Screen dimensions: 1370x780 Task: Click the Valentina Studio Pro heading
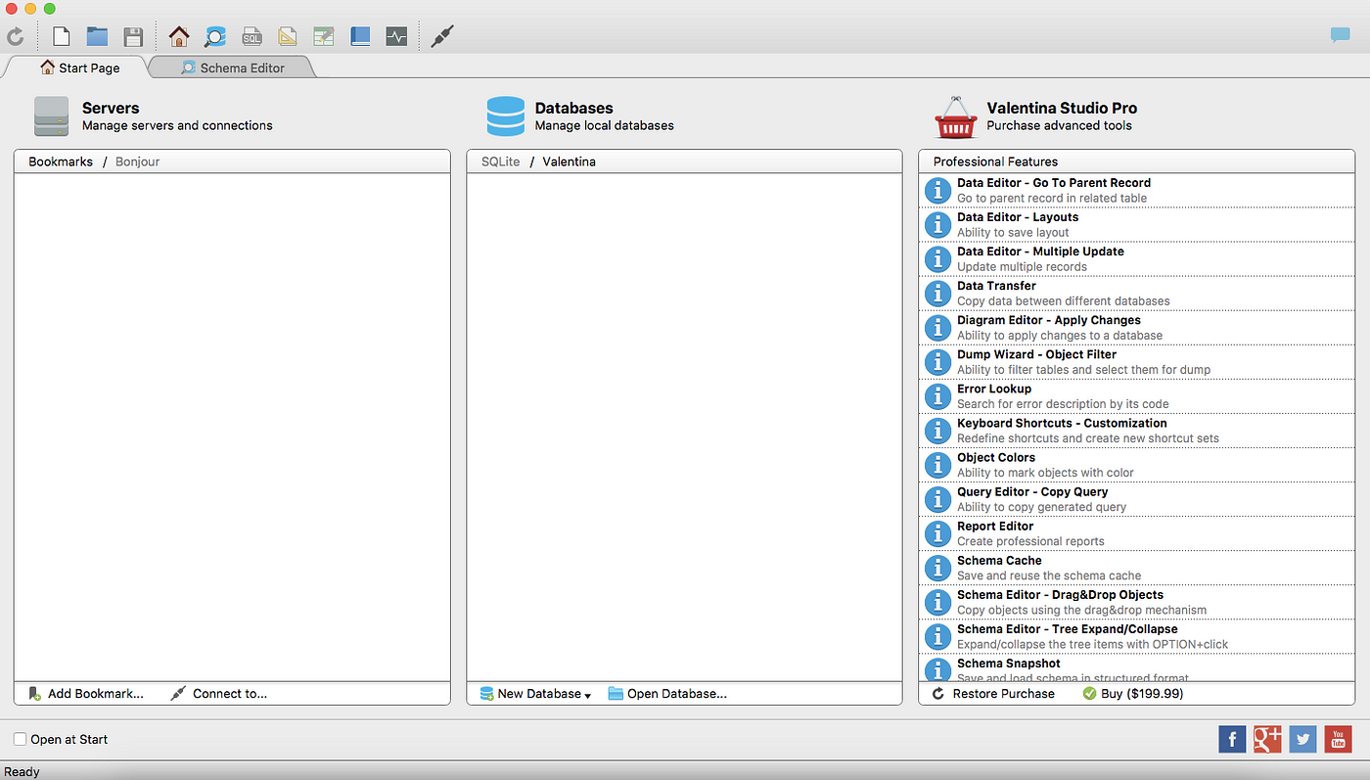click(1062, 109)
